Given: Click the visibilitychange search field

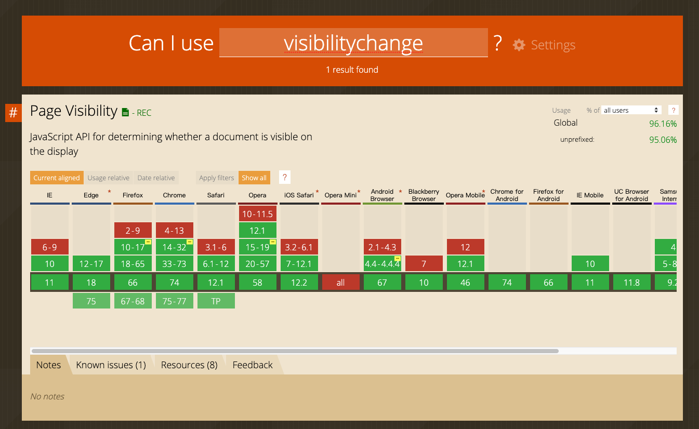Looking at the screenshot, I should click(x=353, y=43).
